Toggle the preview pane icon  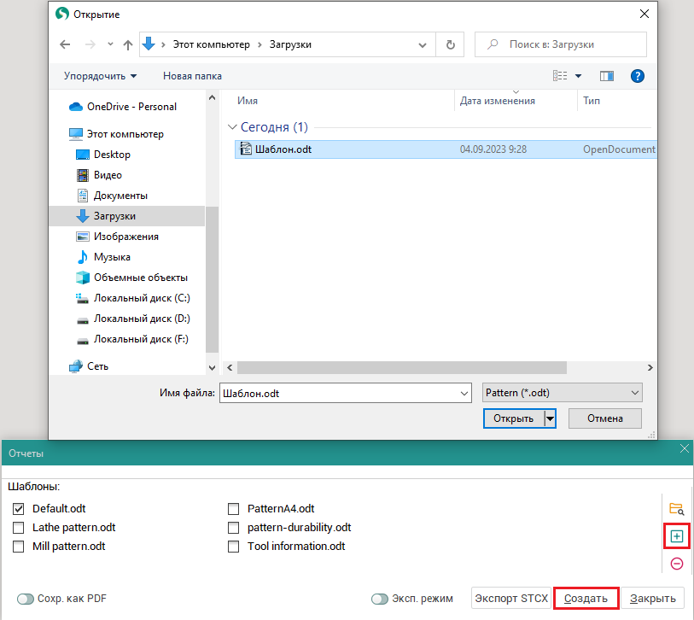(607, 76)
